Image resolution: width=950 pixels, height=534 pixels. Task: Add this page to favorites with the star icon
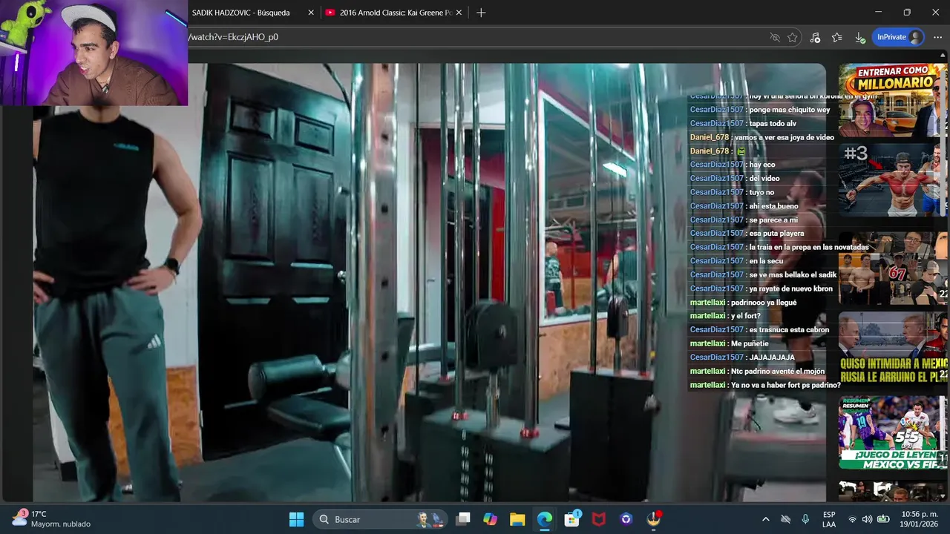pos(793,37)
